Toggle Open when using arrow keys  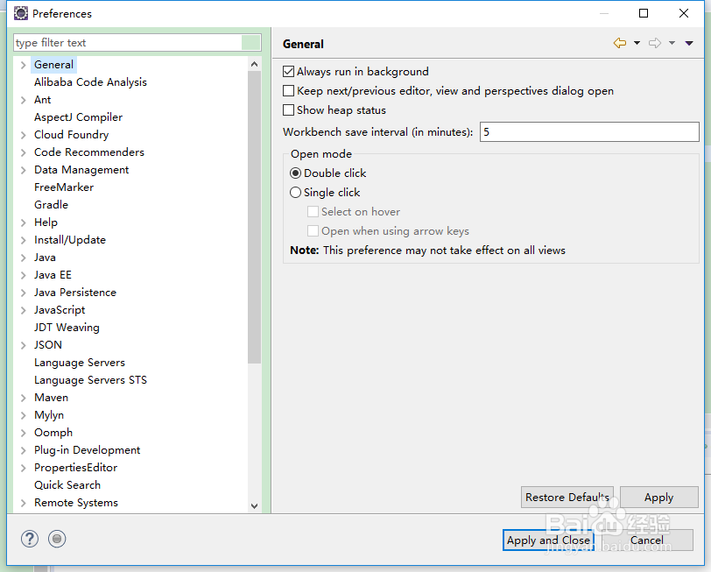(x=313, y=231)
